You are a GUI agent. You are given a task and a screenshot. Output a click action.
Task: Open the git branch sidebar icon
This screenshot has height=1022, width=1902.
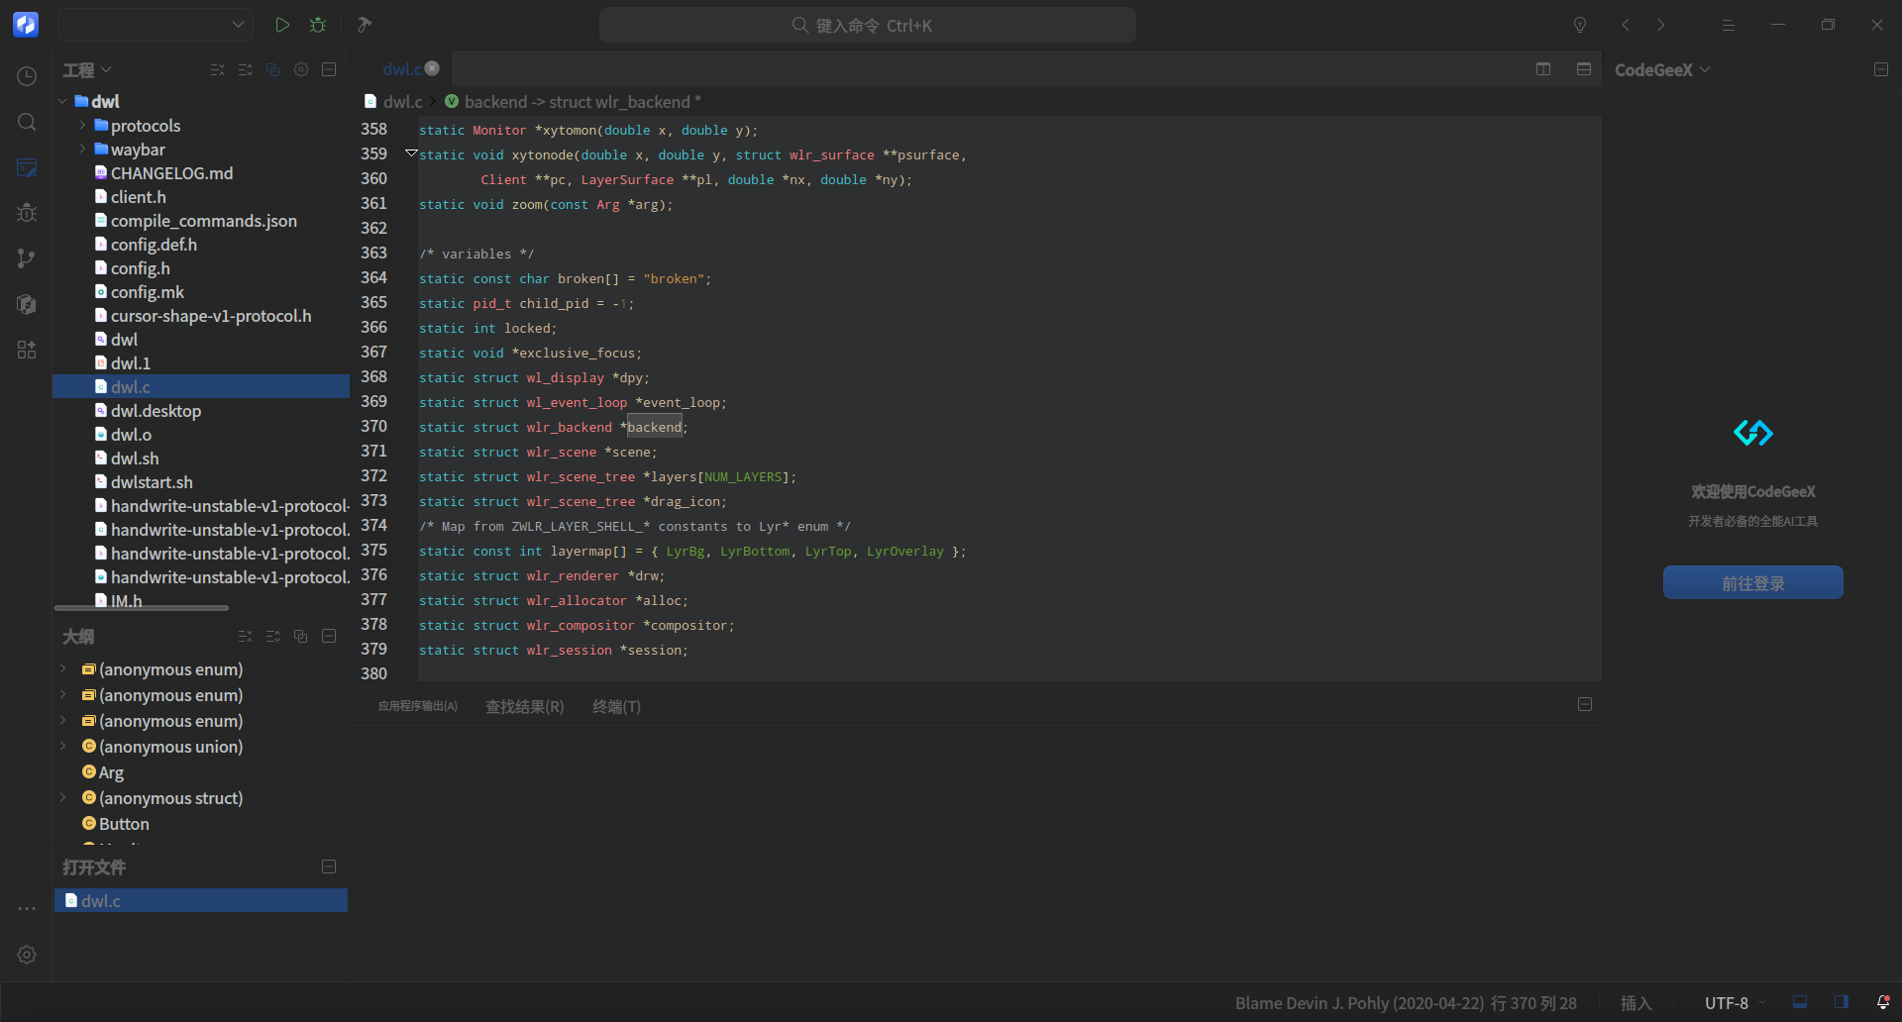27,258
